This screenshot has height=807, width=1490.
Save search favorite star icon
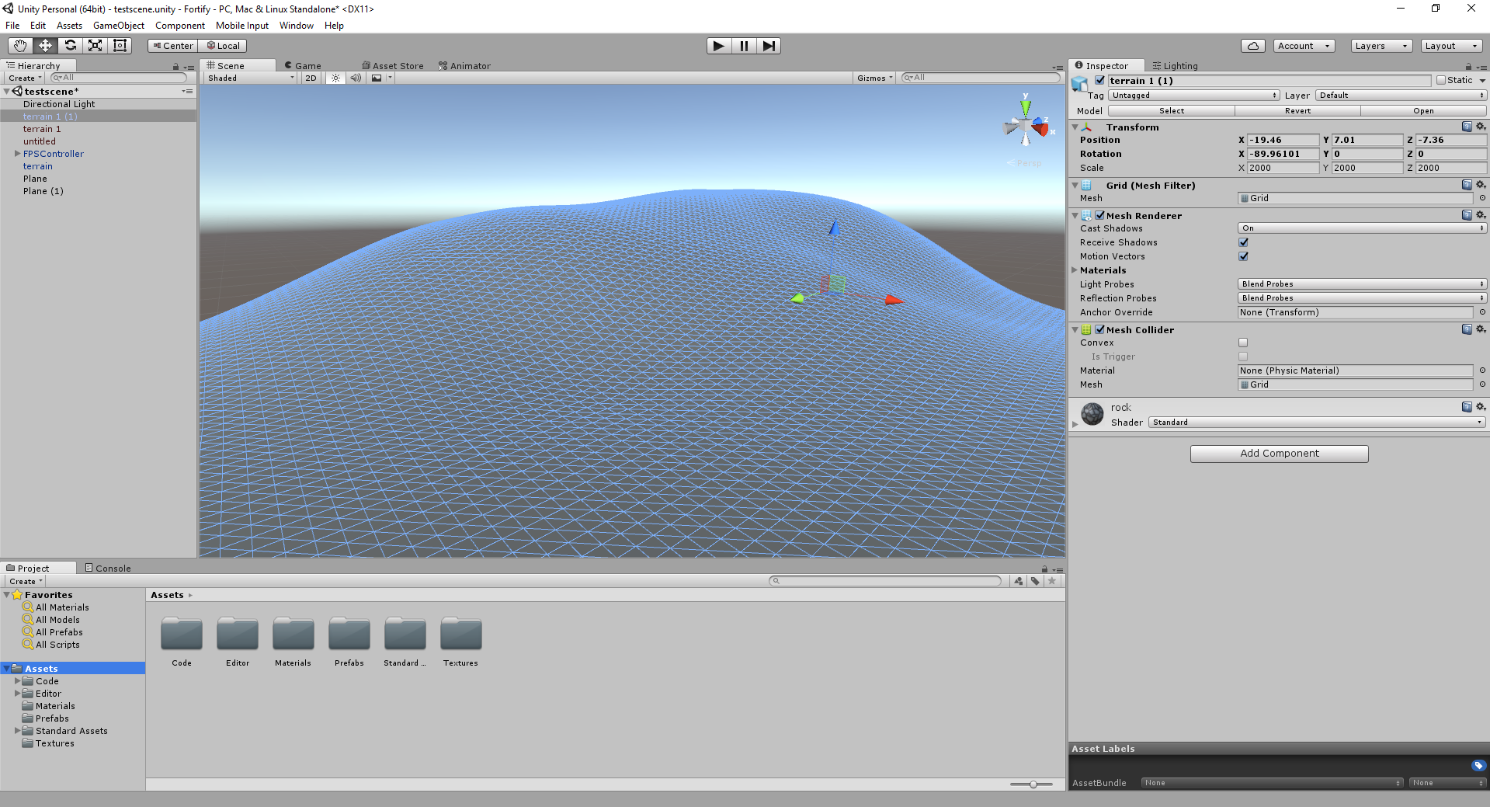point(1052,581)
